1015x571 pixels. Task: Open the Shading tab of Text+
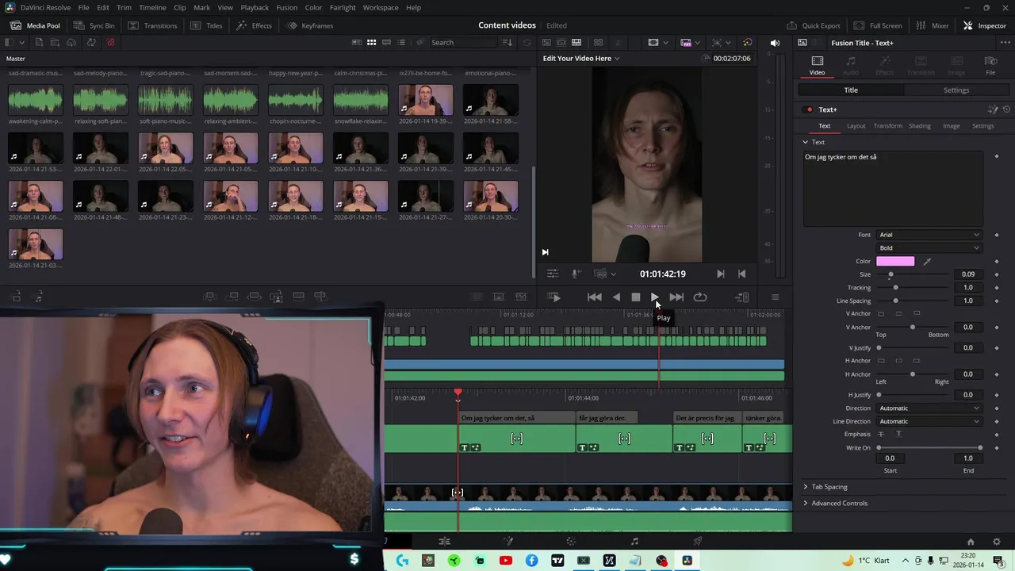(x=920, y=126)
